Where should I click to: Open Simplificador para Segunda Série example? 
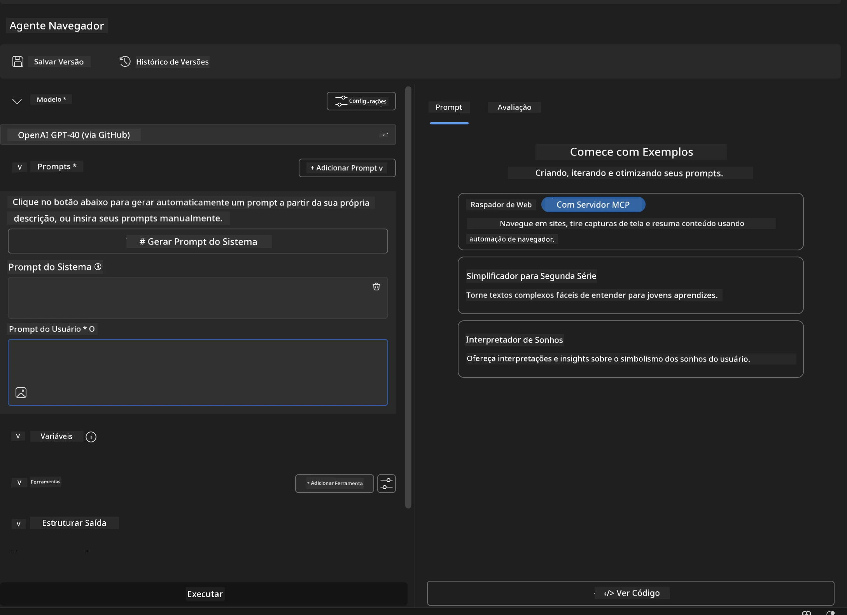point(630,285)
